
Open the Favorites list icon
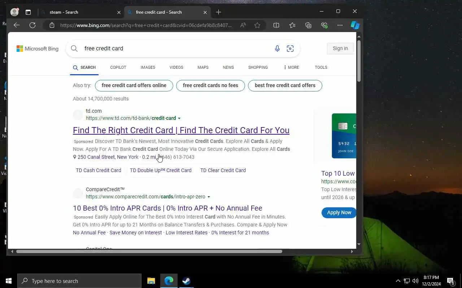(x=292, y=25)
